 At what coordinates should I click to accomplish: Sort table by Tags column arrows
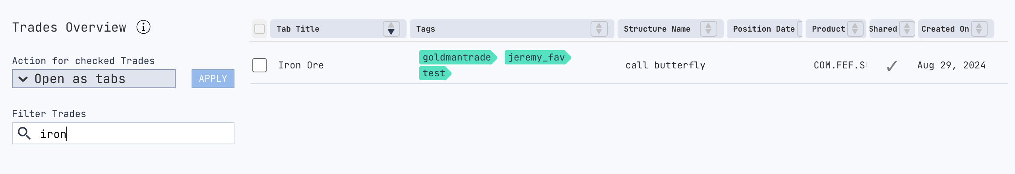pyautogui.click(x=599, y=29)
